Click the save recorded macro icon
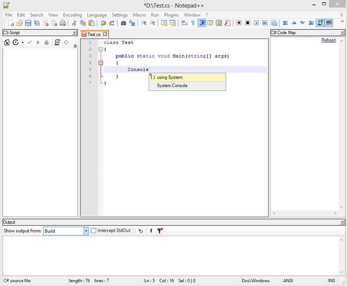 pyautogui.click(x=274, y=23)
